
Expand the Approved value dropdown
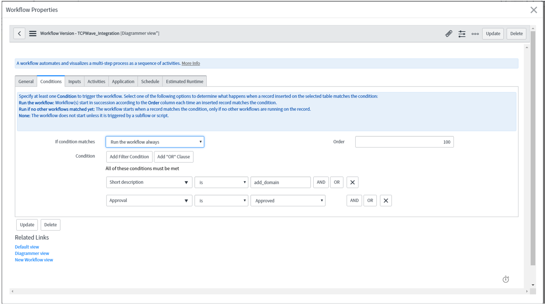[288, 200]
